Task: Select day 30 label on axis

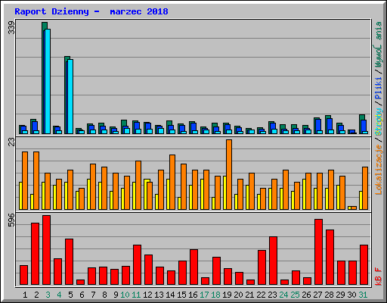Action: tap(351, 295)
